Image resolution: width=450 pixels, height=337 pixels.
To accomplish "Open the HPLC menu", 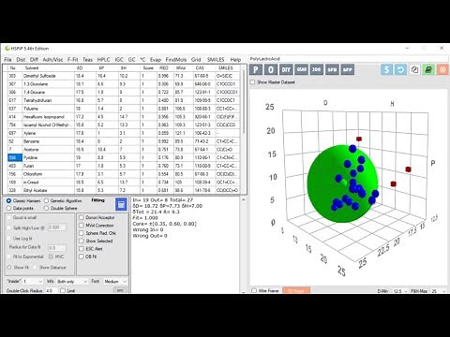I will [103, 60].
